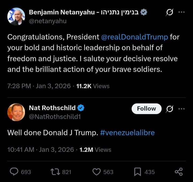This screenshot has height=182, width=193.
Task: Follow Nat Rothschild
Action: point(146,109)
